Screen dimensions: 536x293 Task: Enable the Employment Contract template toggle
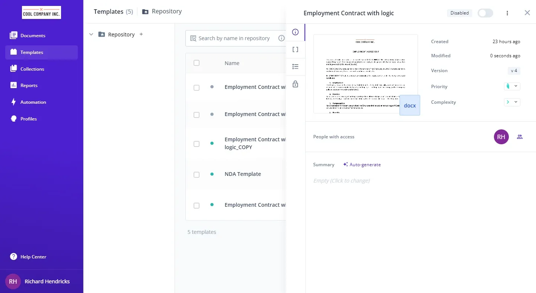(x=485, y=13)
